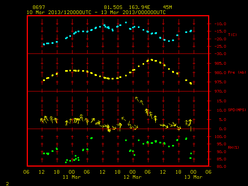Click the RH(%) humidity axis label
248x186 pixels.
tap(233, 147)
